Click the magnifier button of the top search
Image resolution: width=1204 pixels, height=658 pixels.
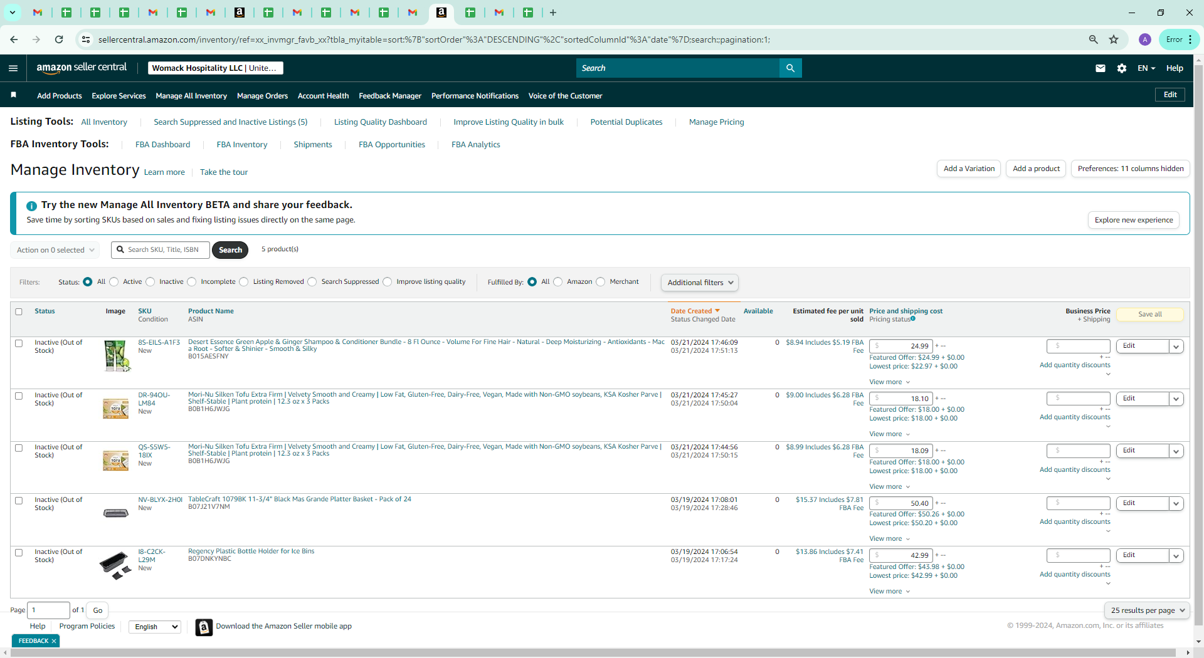(x=790, y=68)
